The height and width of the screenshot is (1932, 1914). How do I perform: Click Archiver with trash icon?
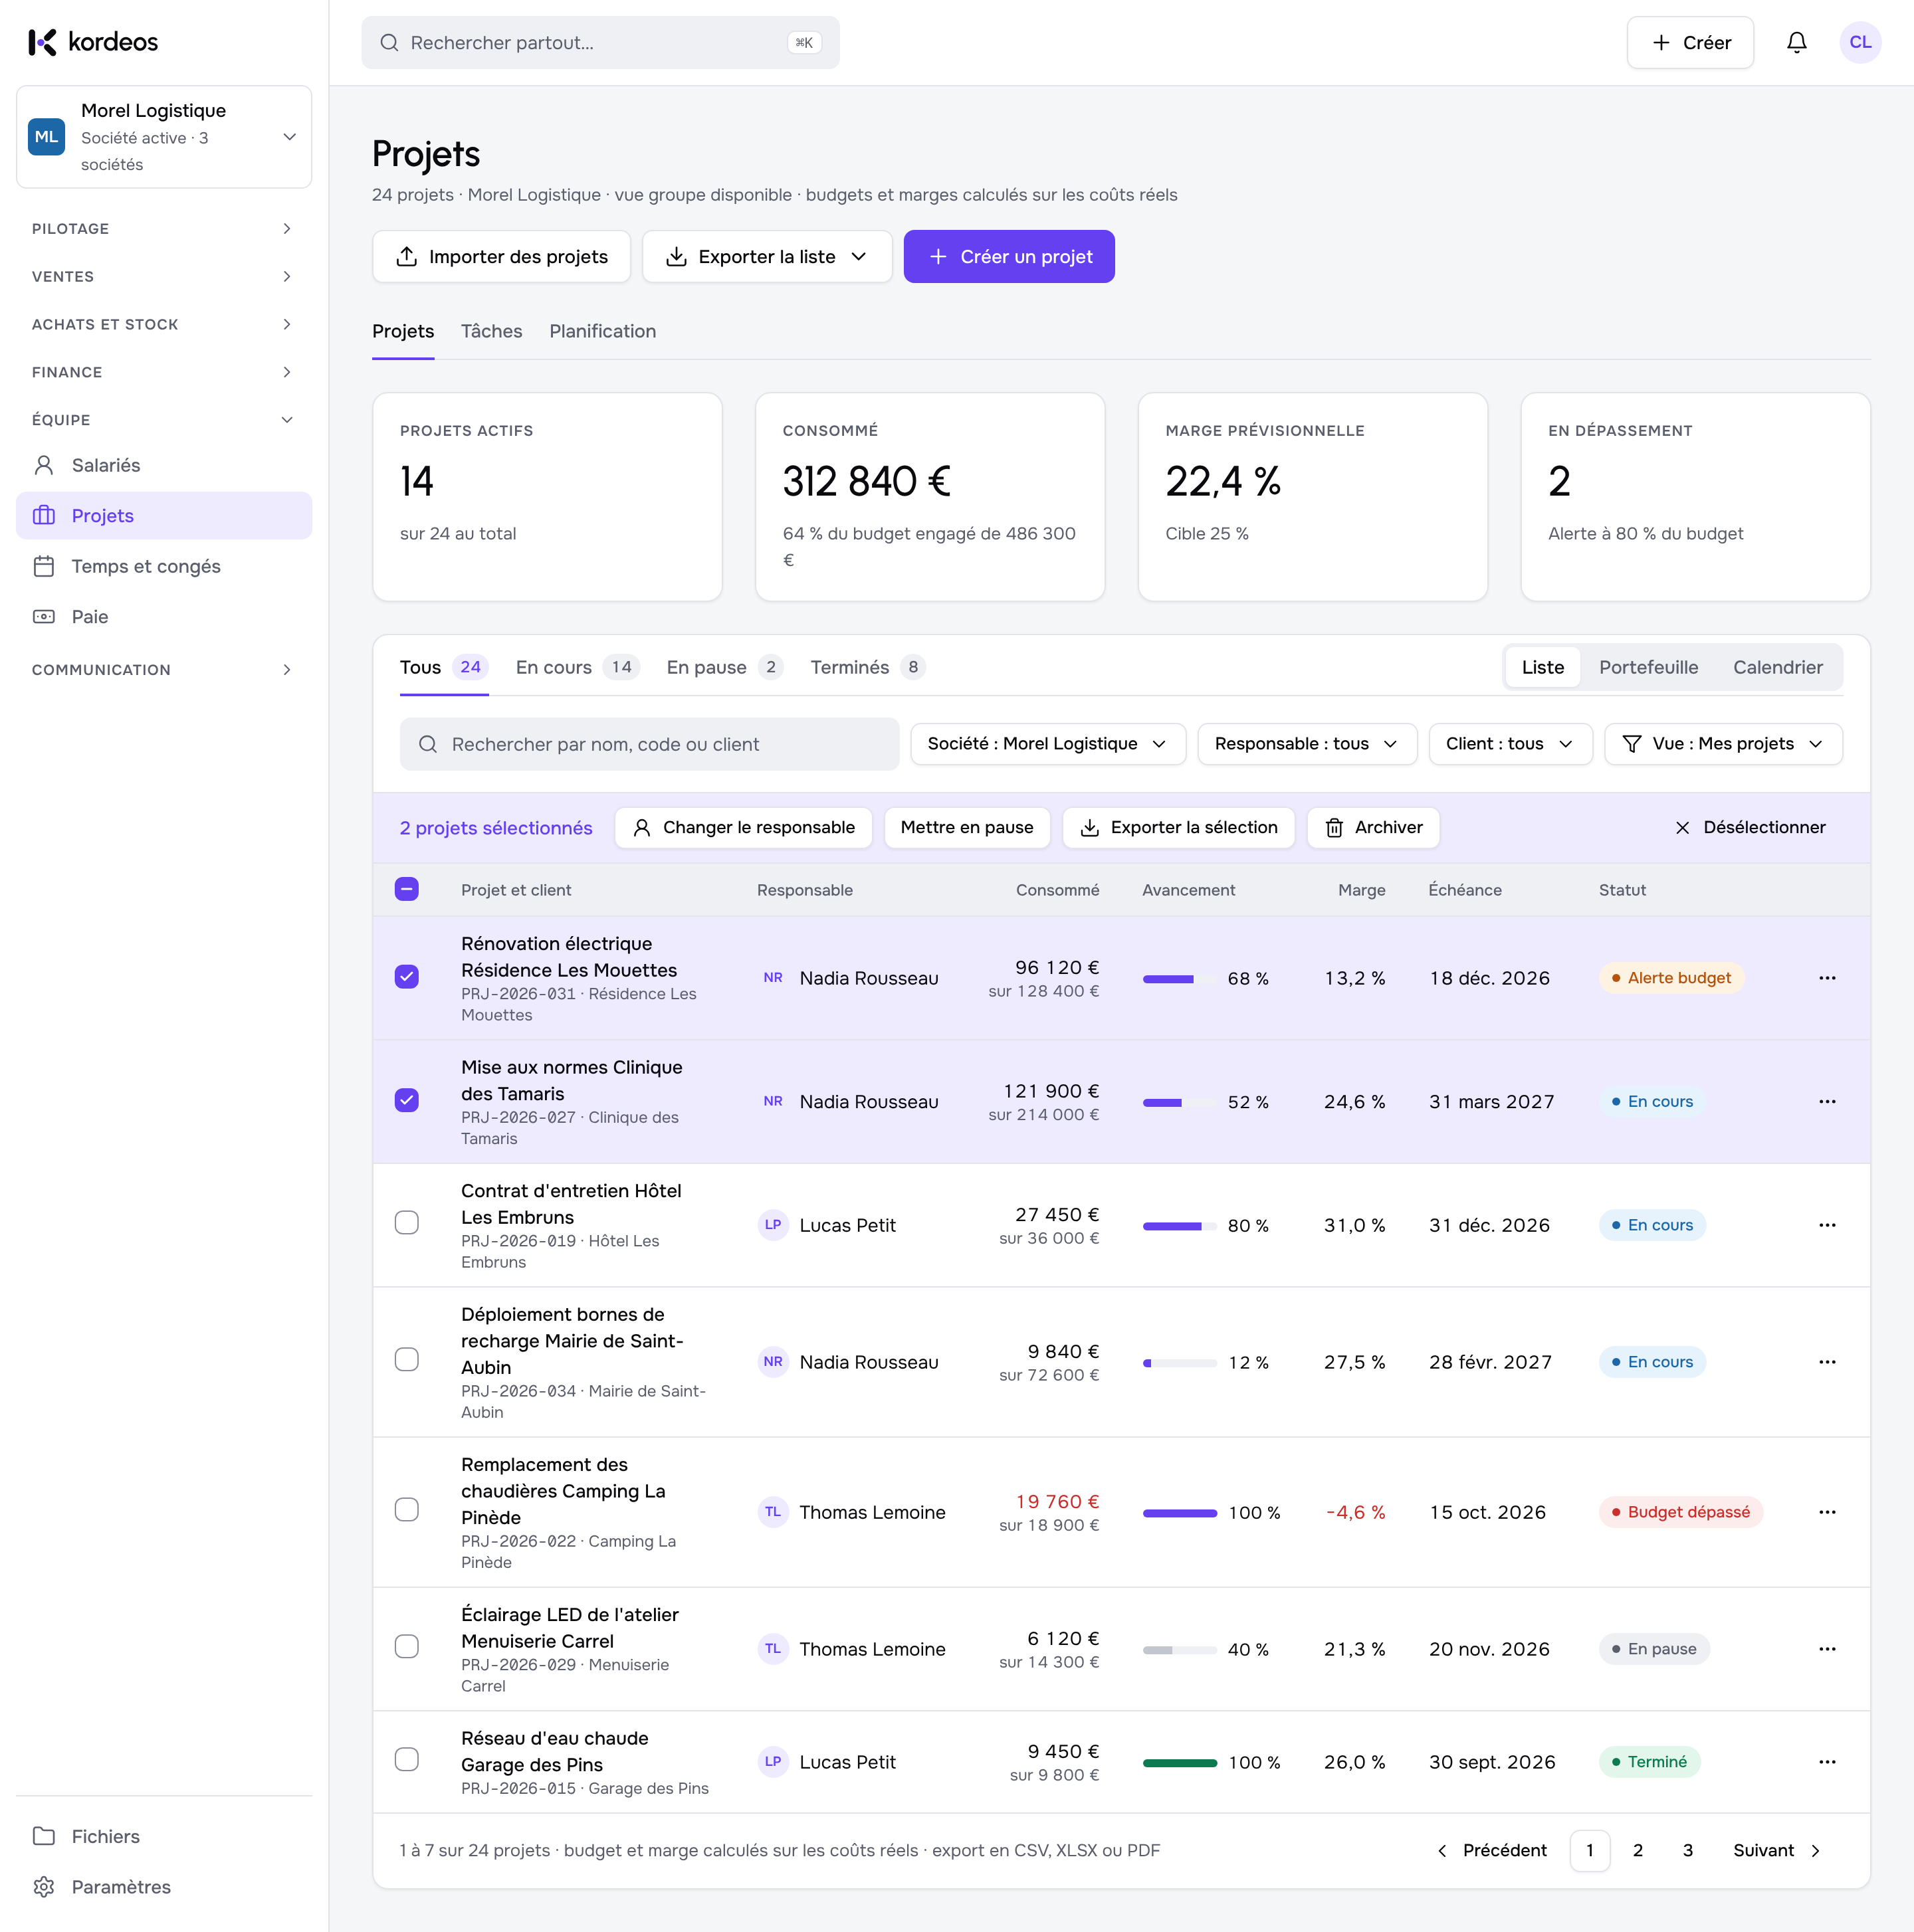[1373, 827]
